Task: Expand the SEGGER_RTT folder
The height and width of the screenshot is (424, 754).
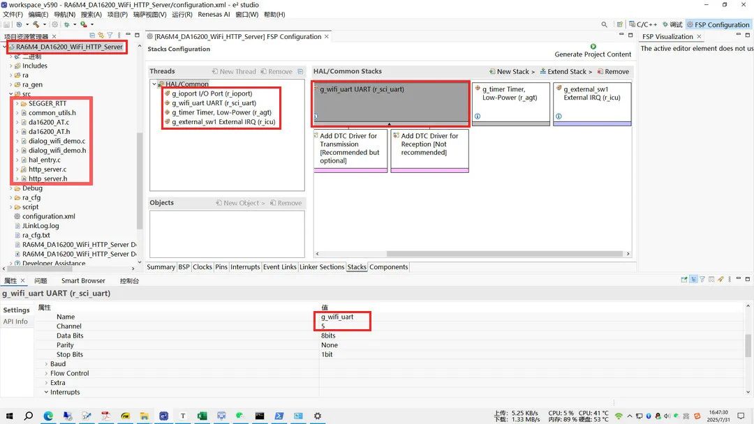Action: tap(17, 103)
